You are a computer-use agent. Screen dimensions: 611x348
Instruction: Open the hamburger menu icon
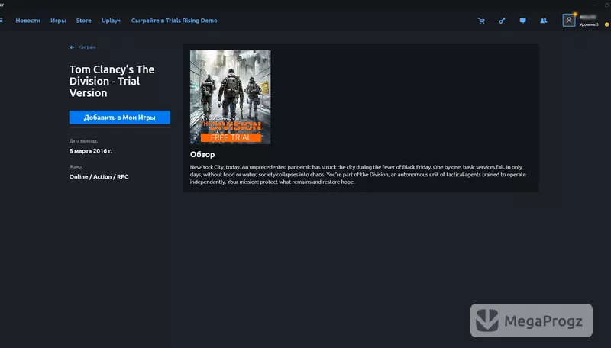tap(2, 21)
